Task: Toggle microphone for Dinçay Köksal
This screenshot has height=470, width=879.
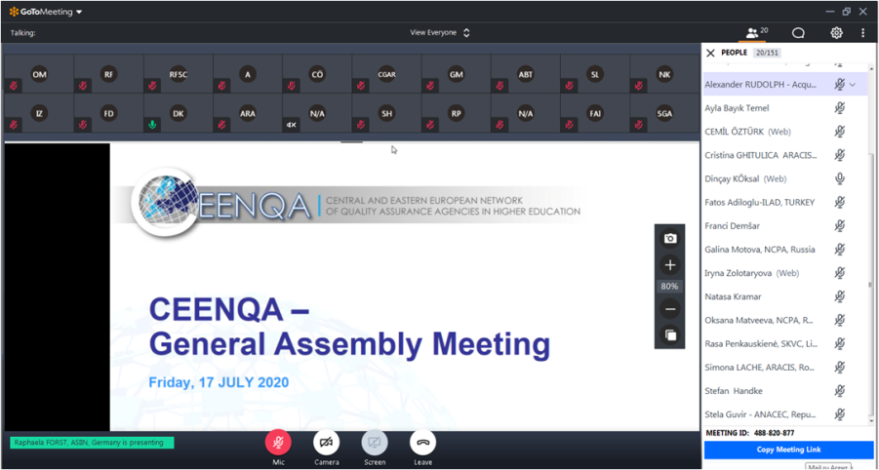Action: point(839,178)
